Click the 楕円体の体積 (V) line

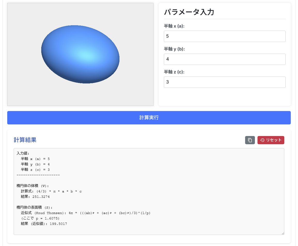point(33,186)
